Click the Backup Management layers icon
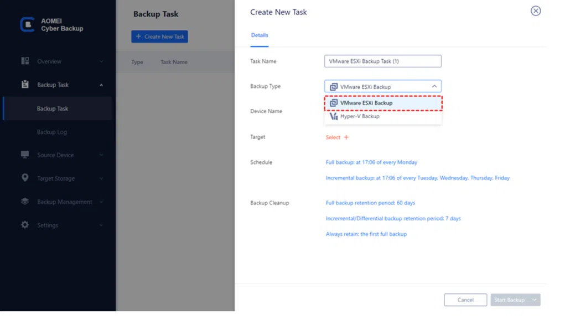 (25, 201)
